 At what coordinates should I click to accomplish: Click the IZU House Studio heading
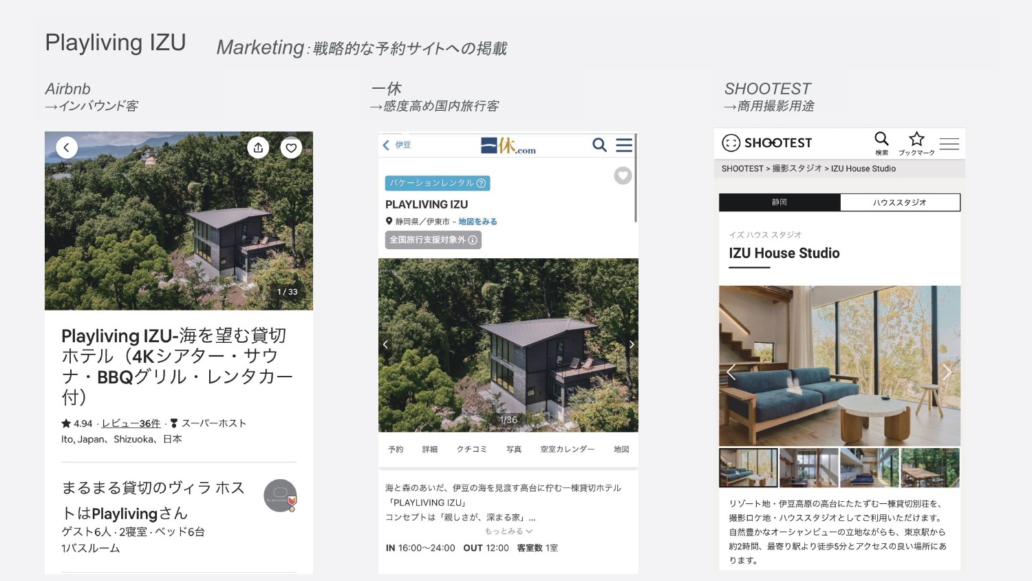(784, 253)
